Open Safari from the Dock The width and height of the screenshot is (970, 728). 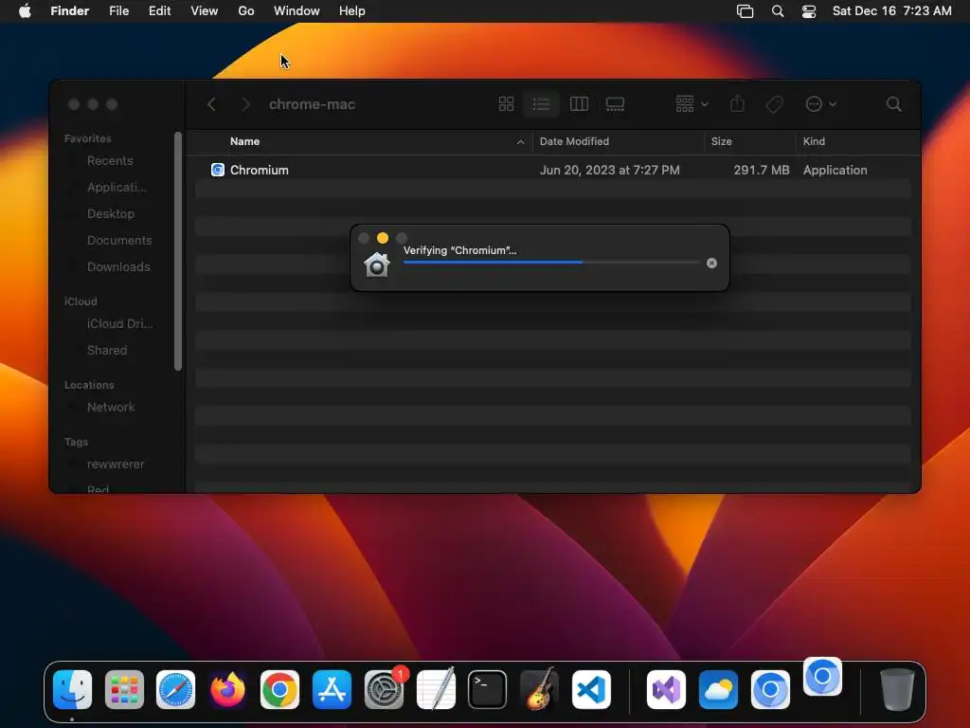coord(175,690)
